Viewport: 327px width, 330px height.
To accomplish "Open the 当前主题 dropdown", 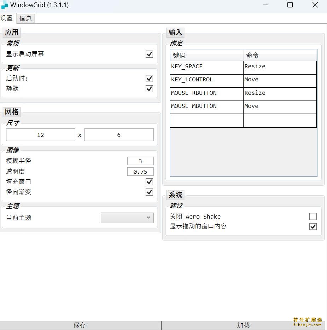I will pyautogui.click(x=127, y=218).
